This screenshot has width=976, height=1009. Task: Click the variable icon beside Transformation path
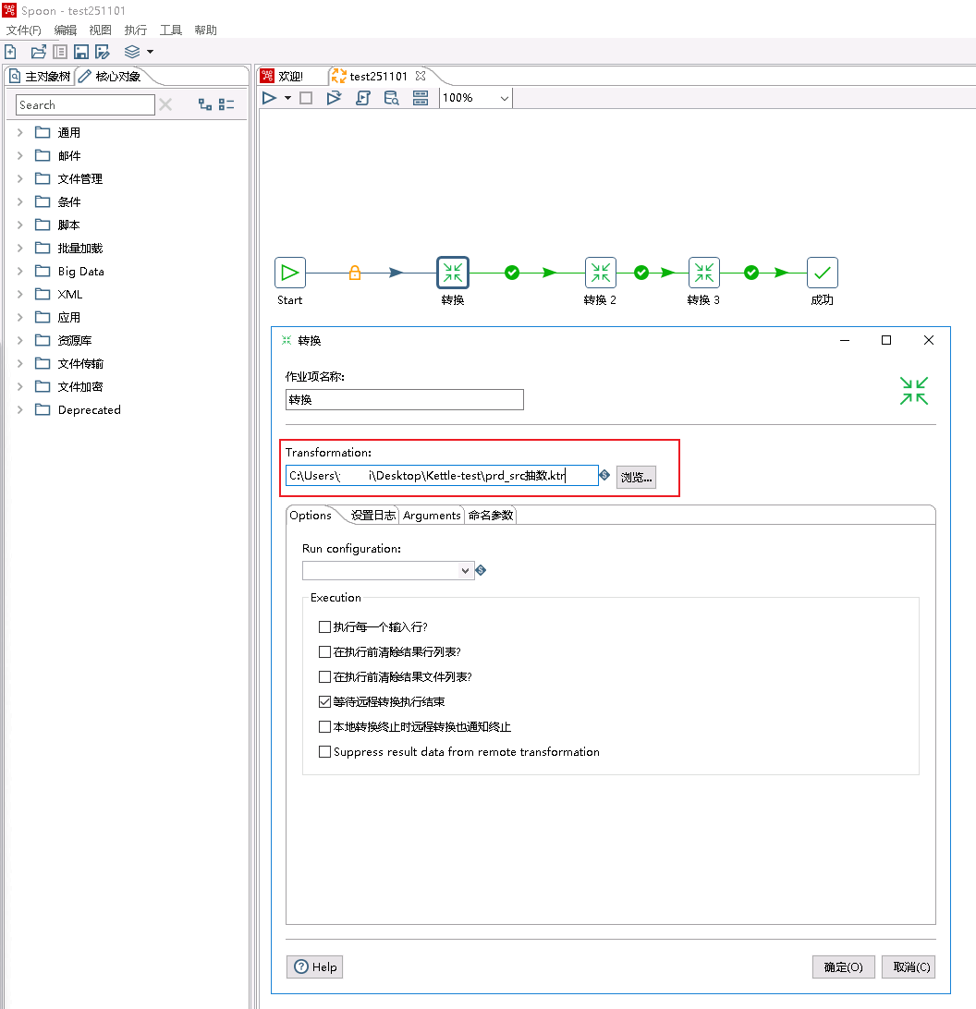(x=604, y=475)
